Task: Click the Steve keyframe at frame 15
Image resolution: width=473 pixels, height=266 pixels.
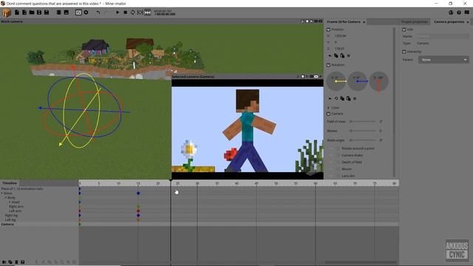Action: click(x=138, y=194)
